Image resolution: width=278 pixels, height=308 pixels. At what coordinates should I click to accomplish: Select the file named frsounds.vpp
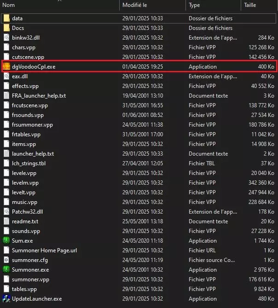28,115
